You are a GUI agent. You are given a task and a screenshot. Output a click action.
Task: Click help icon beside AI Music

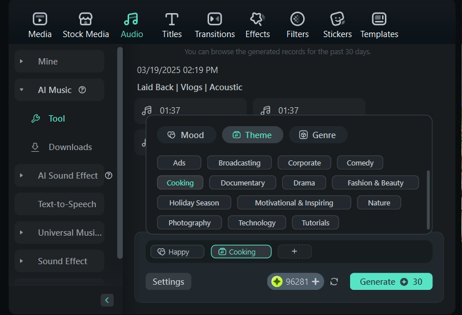(x=82, y=90)
